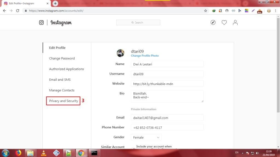Open Windows Start button
Viewport: 280px width, 157px height.
tap(5, 153)
